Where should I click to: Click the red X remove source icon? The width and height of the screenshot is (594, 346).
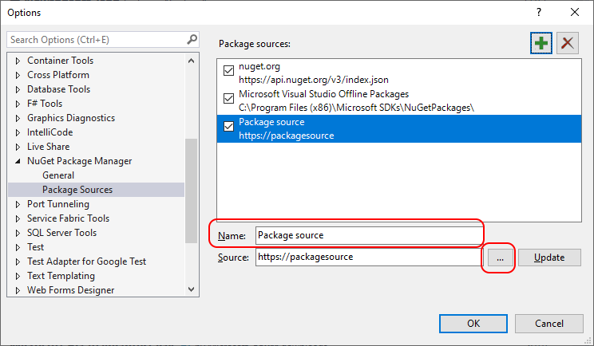(568, 43)
